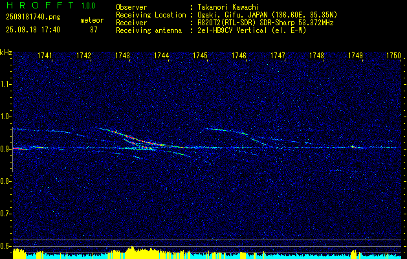Click the 1747 time marker
This screenshot has width=407, height=259.
click(x=278, y=55)
